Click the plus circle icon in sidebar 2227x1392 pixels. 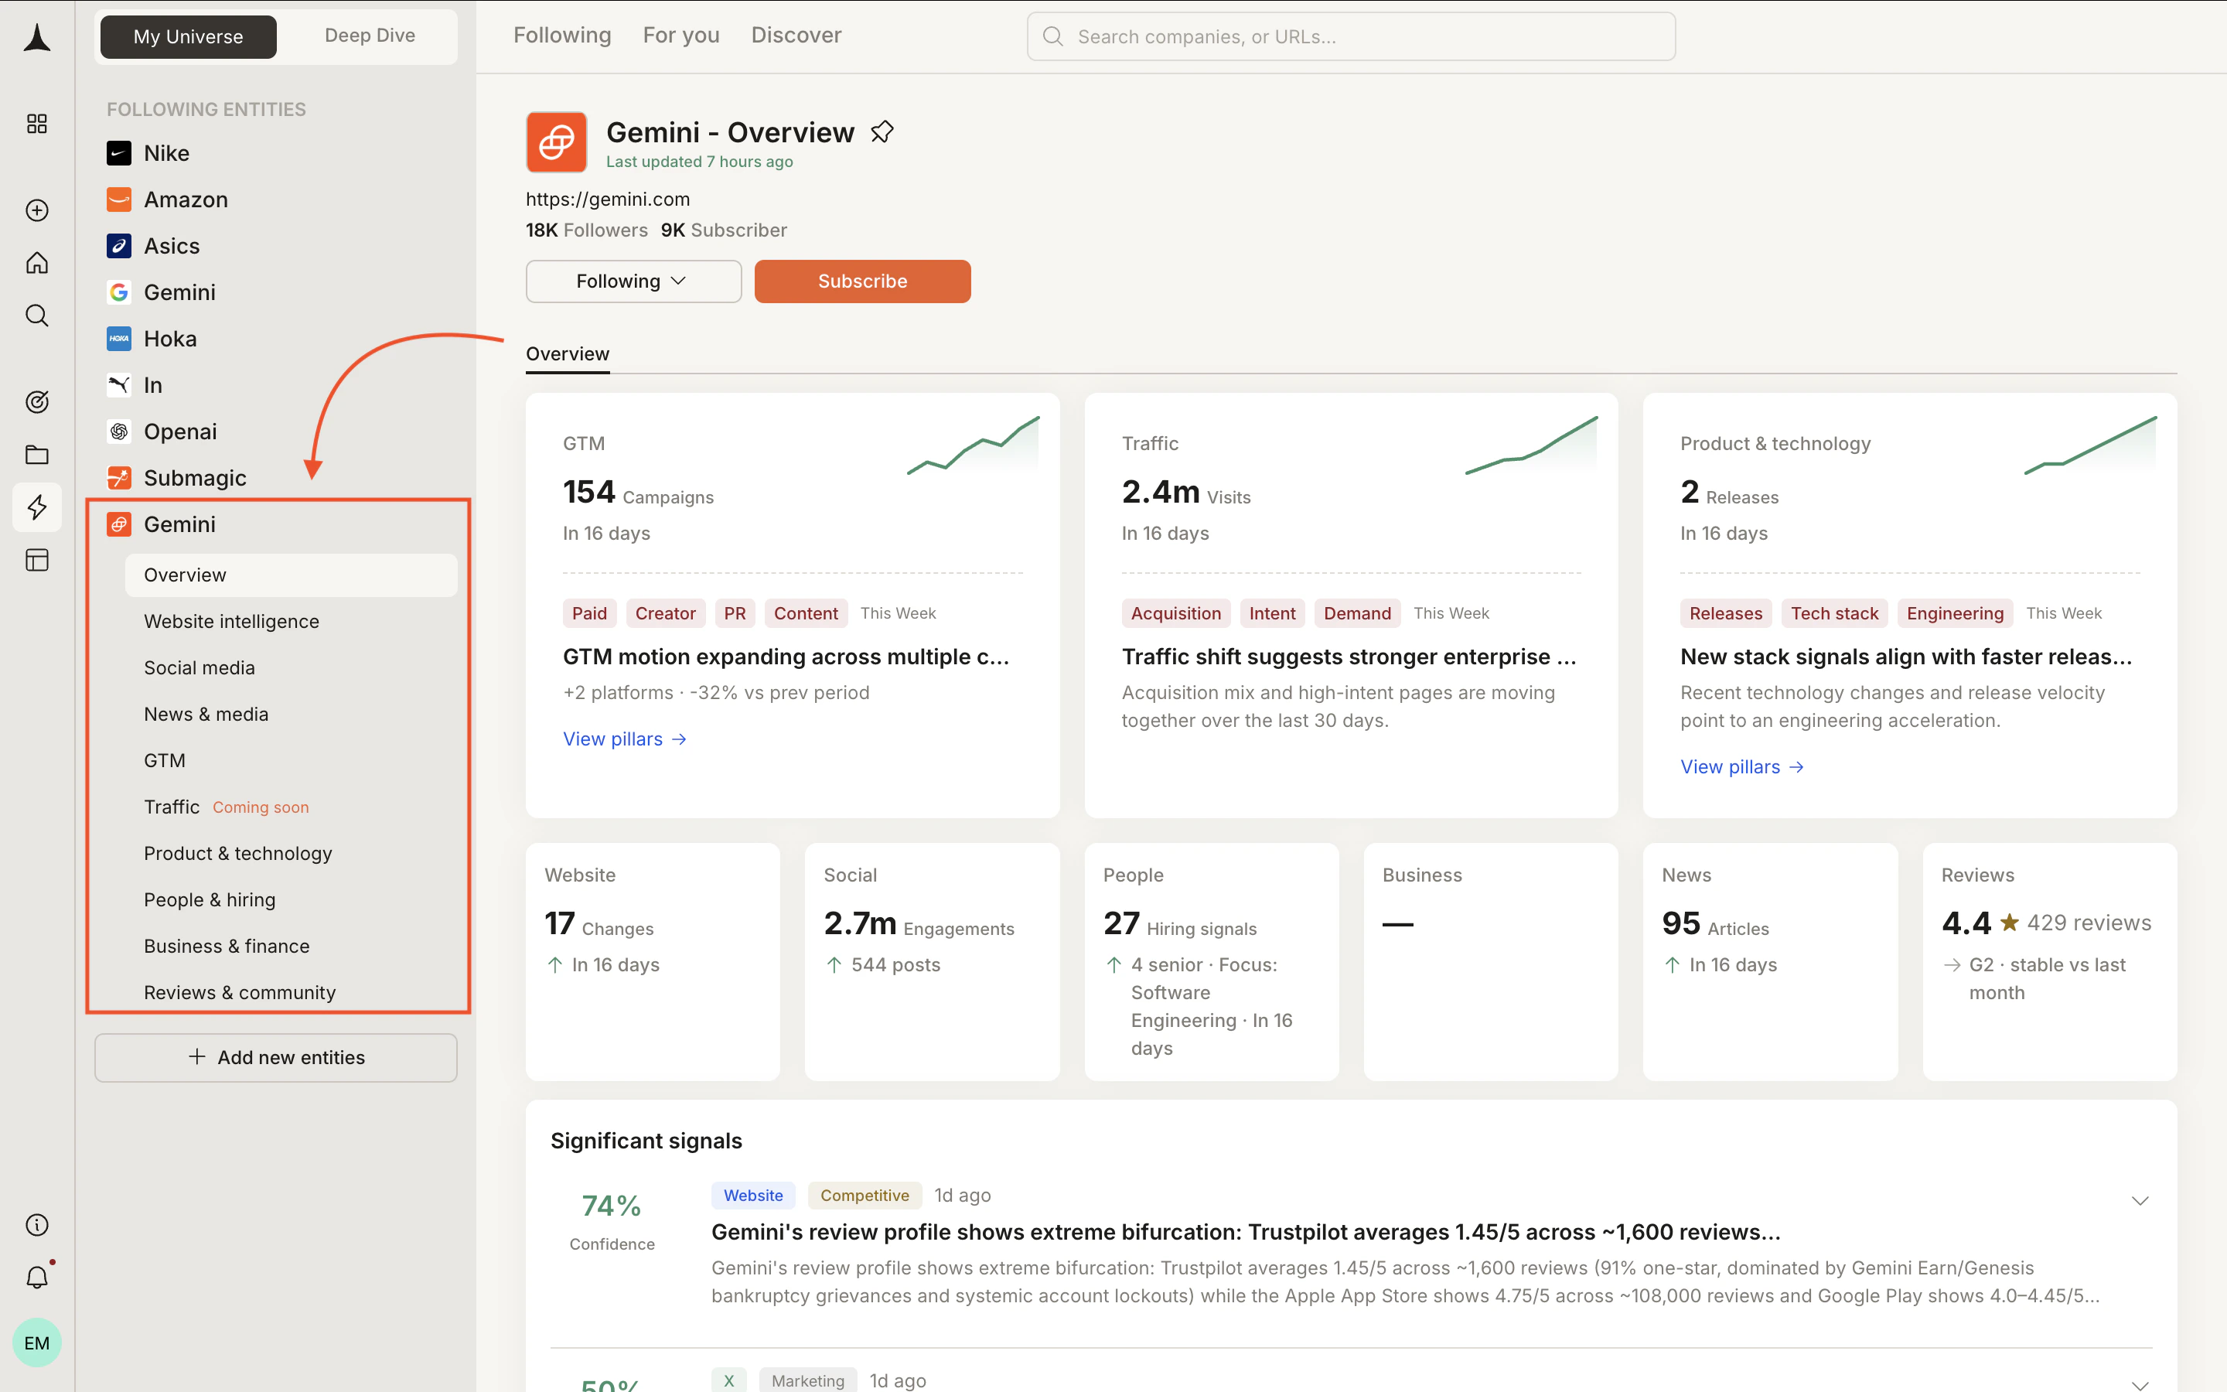37,211
